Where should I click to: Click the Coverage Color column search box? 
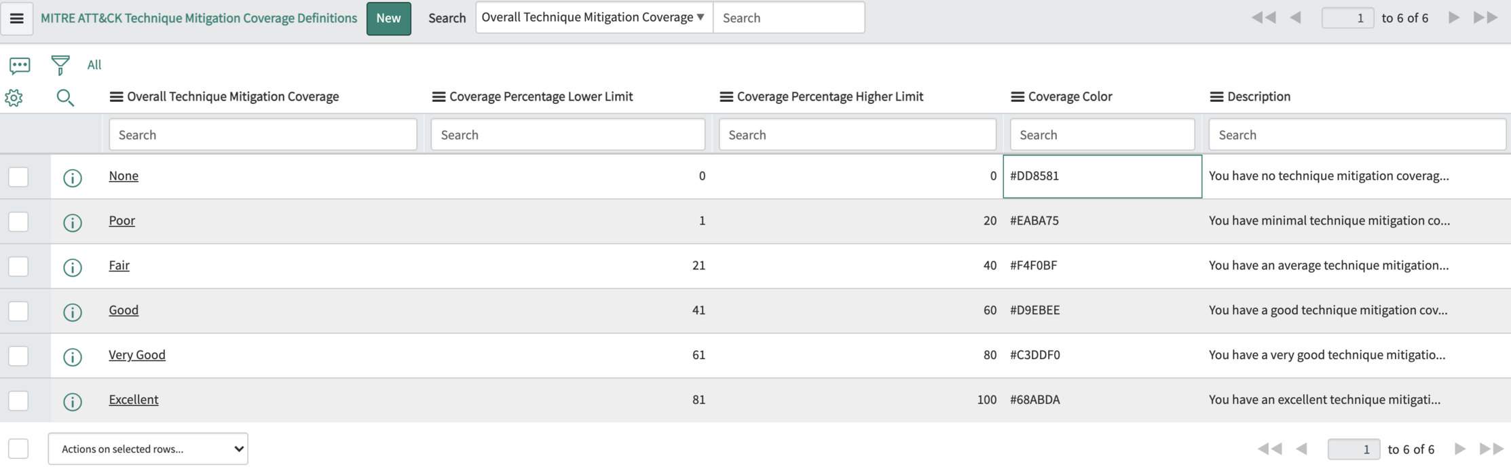tap(1102, 134)
